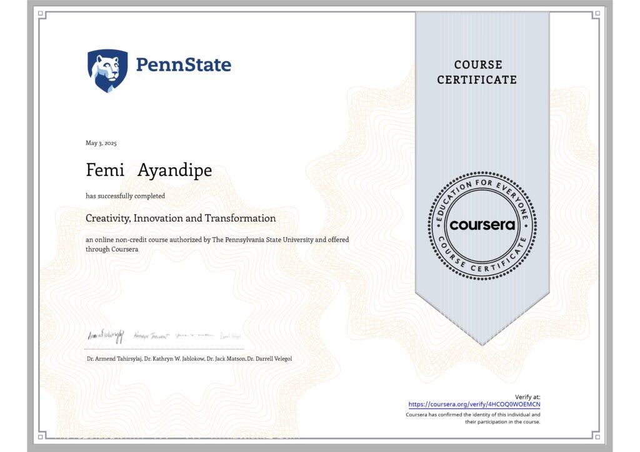The height and width of the screenshot is (452, 640).
Task: Select the course title Creativity, Innovation and Transformation
Action: click(181, 219)
